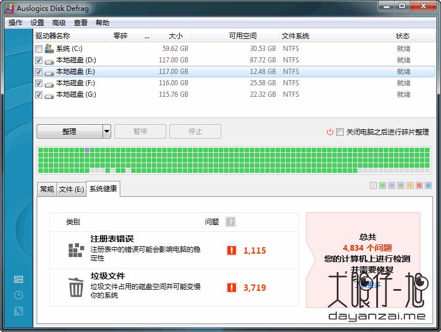Open the 高级 menu
The height and width of the screenshot is (332, 441).
(x=59, y=23)
